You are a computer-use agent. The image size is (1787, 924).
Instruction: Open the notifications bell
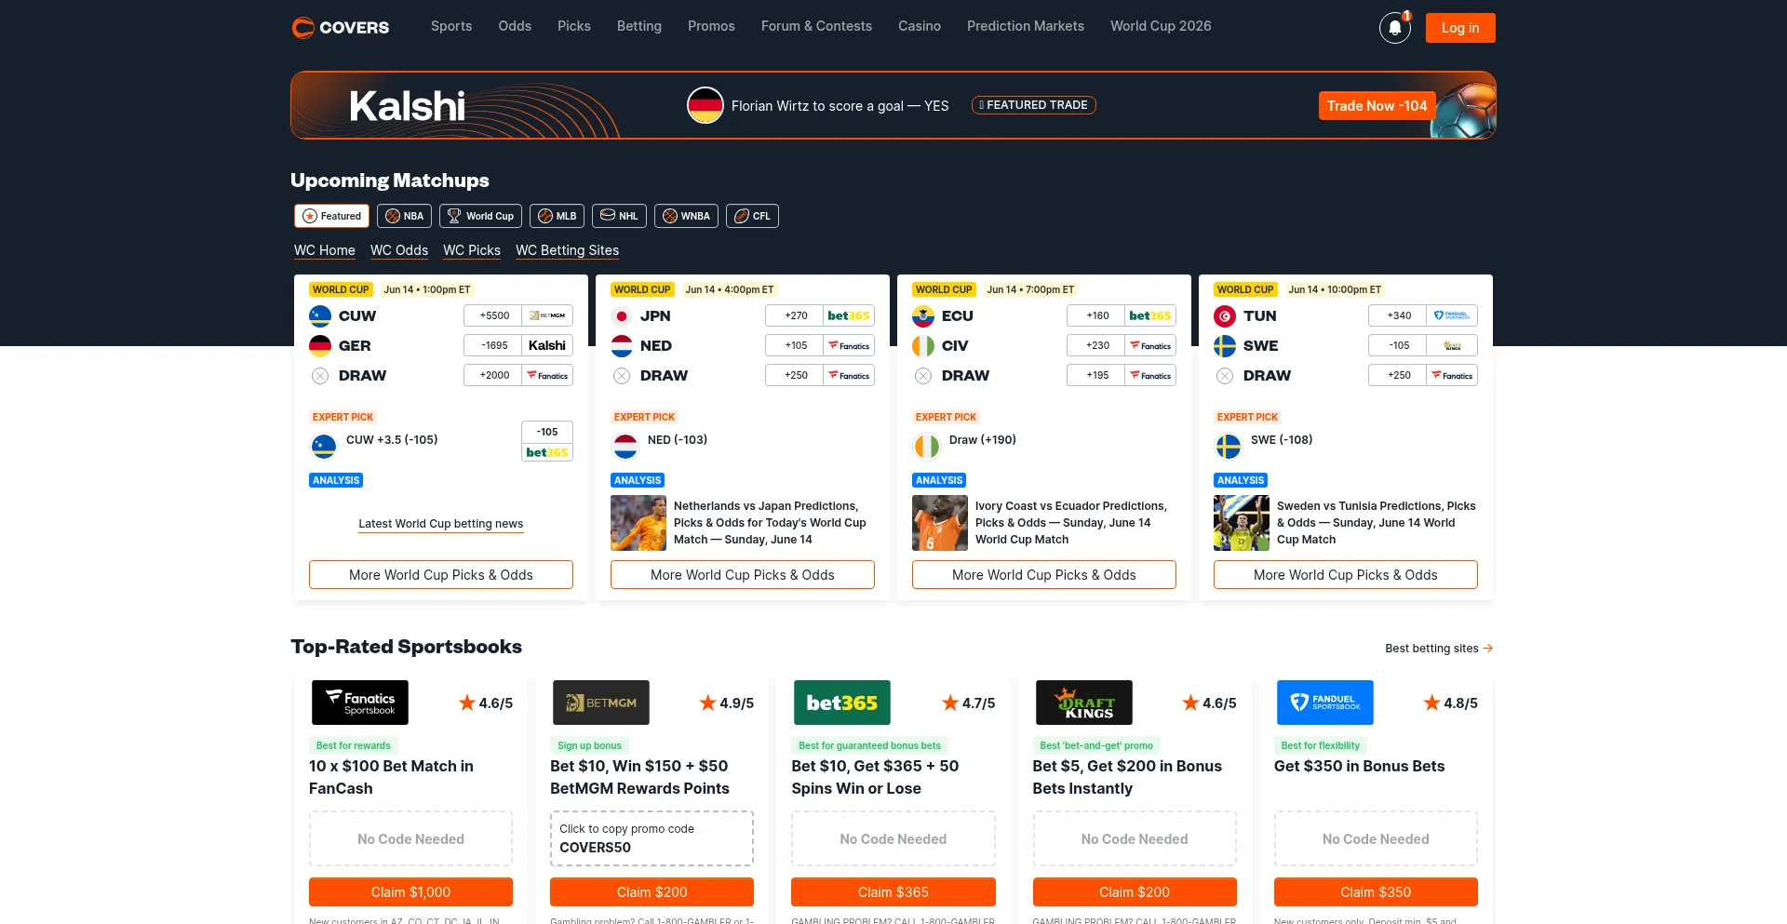click(1394, 28)
